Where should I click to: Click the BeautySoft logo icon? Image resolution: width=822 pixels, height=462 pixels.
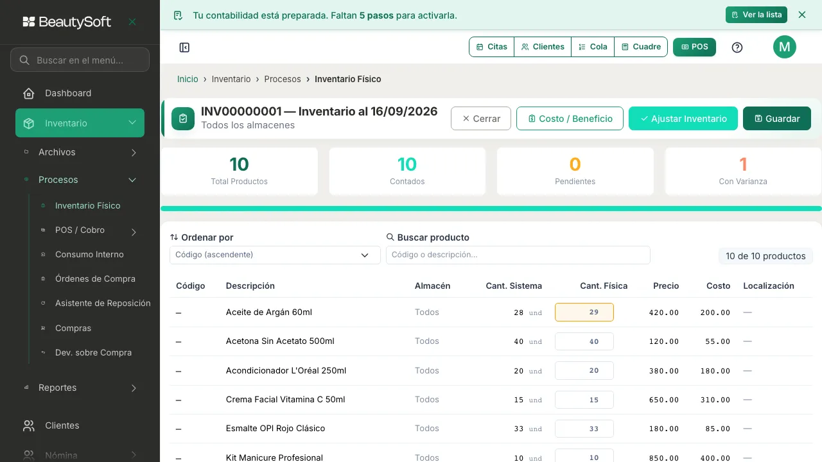(29, 22)
